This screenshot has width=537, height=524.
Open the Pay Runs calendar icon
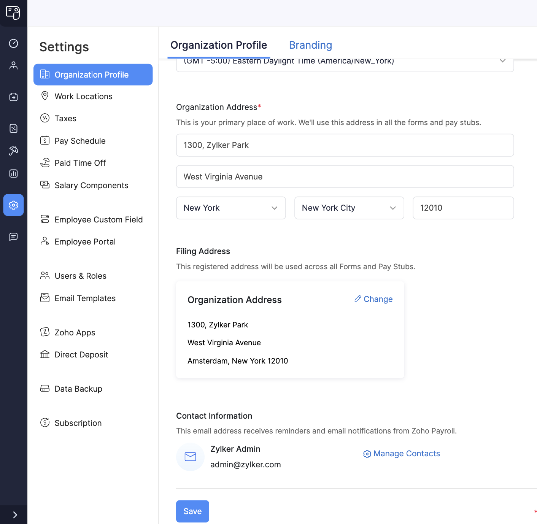[x=13, y=97]
